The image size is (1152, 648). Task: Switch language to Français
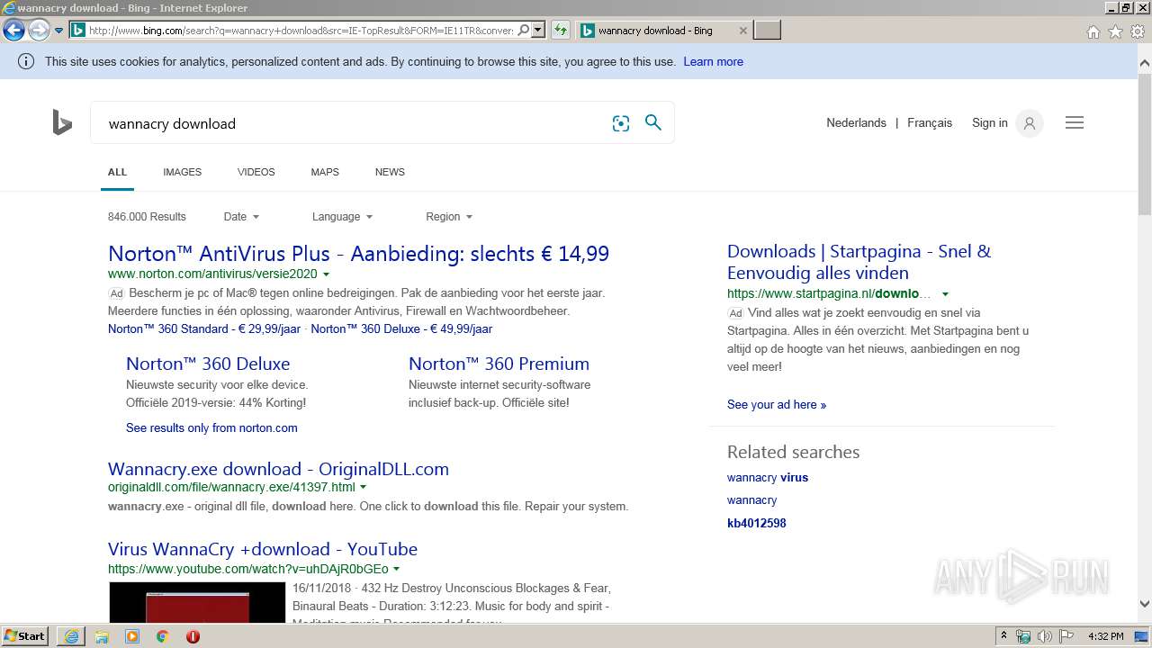tap(930, 122)
